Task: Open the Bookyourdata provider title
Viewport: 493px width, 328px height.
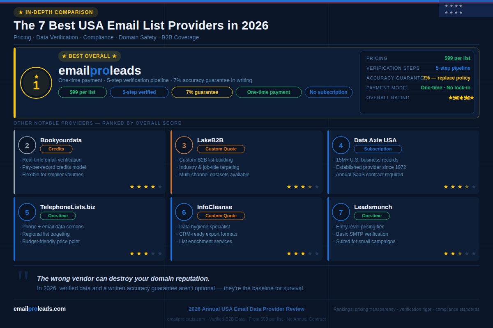Action: (61, 140)
